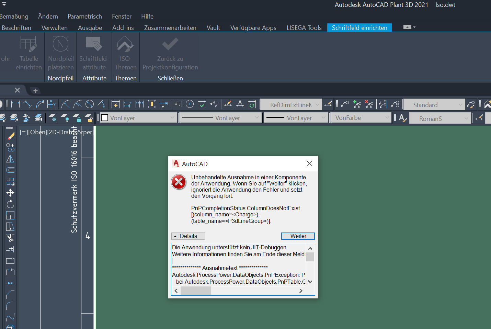
Task: Select the Erase tool in the modify toolbar
Action: (x=10, y=136)
